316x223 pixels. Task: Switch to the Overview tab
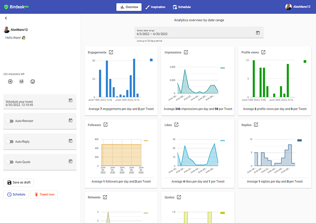[129, 7]
